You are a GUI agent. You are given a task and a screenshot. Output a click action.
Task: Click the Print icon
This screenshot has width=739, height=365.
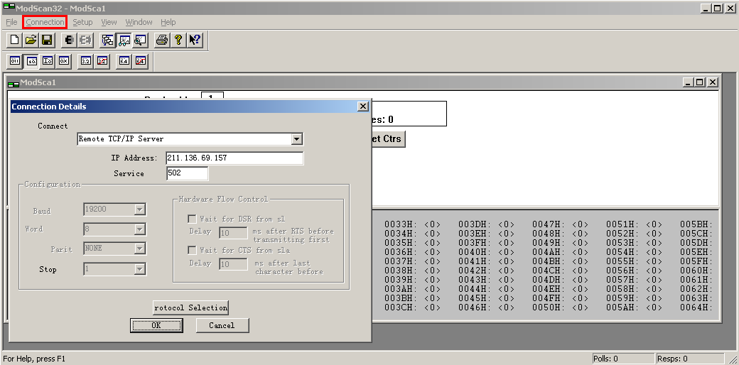pos(162,40)
